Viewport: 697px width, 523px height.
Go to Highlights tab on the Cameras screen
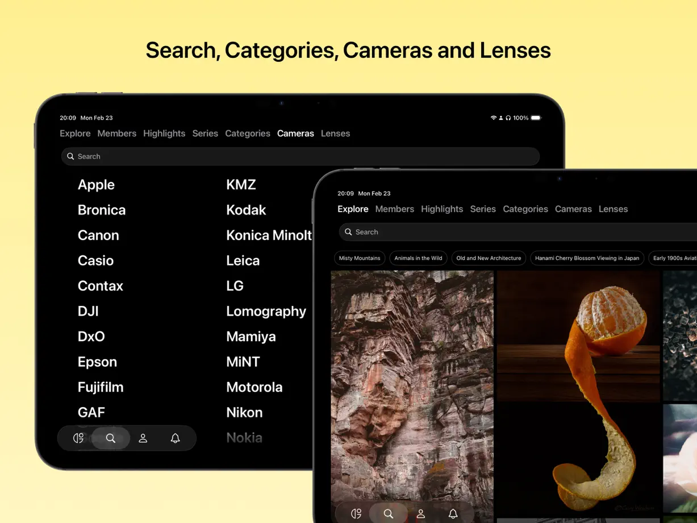[x=164, y=134]
